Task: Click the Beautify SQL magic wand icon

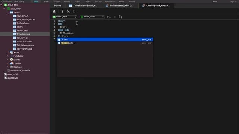Action: click(68, 12)
